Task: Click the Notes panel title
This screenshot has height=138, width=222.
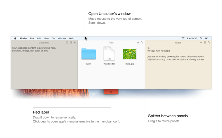Action: [x=178, y=42]
